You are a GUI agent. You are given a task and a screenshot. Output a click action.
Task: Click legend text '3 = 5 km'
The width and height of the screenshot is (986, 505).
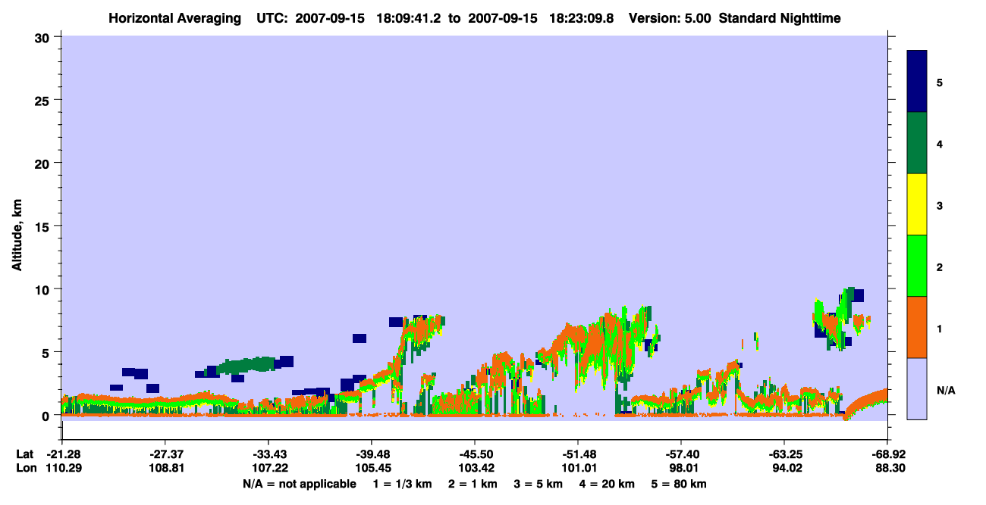(540, 484)
